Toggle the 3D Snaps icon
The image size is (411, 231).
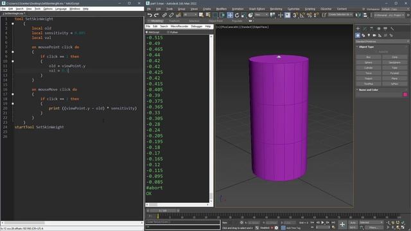pyautogui.click(x=295, y=15)
